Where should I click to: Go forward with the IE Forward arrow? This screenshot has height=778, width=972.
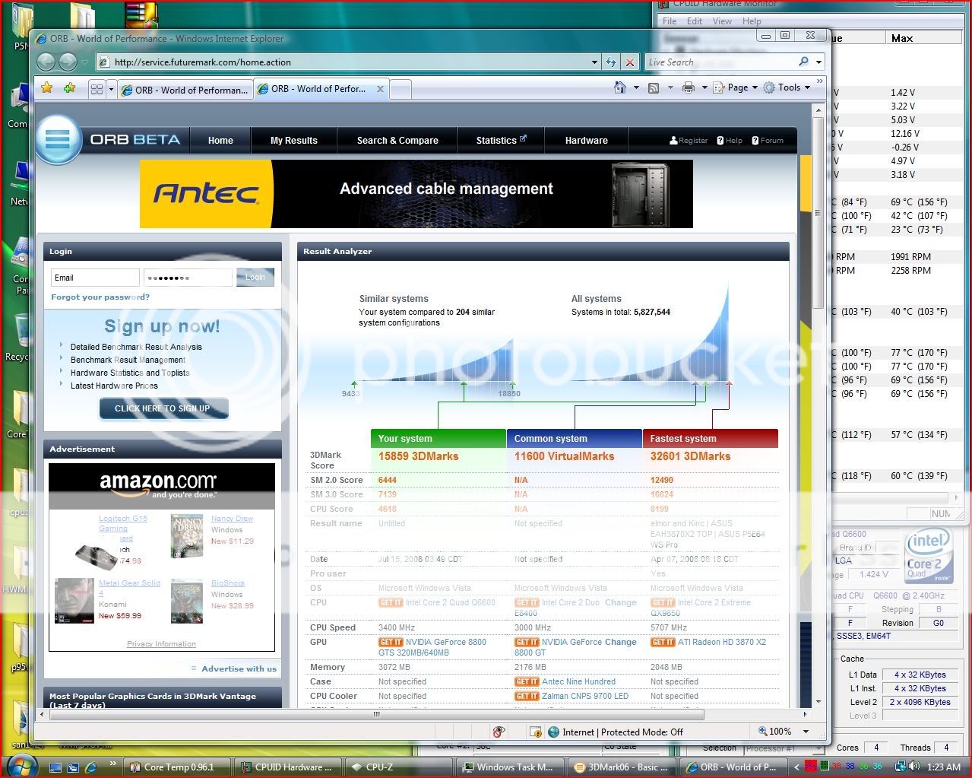pos(68,62)
